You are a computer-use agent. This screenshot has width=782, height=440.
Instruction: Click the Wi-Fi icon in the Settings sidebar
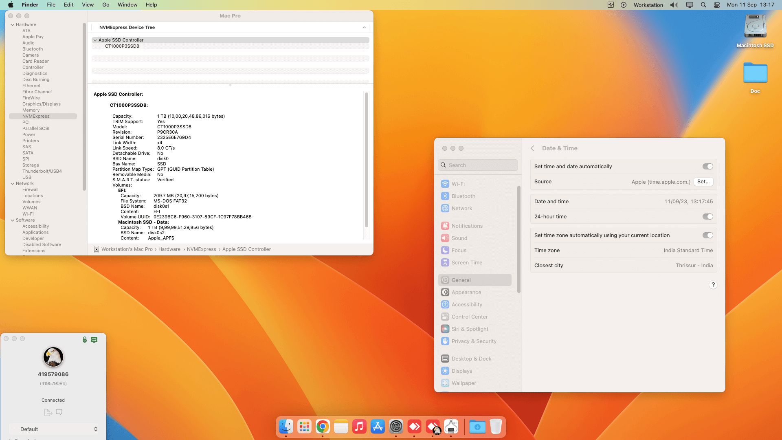click(x=445, y=184)
